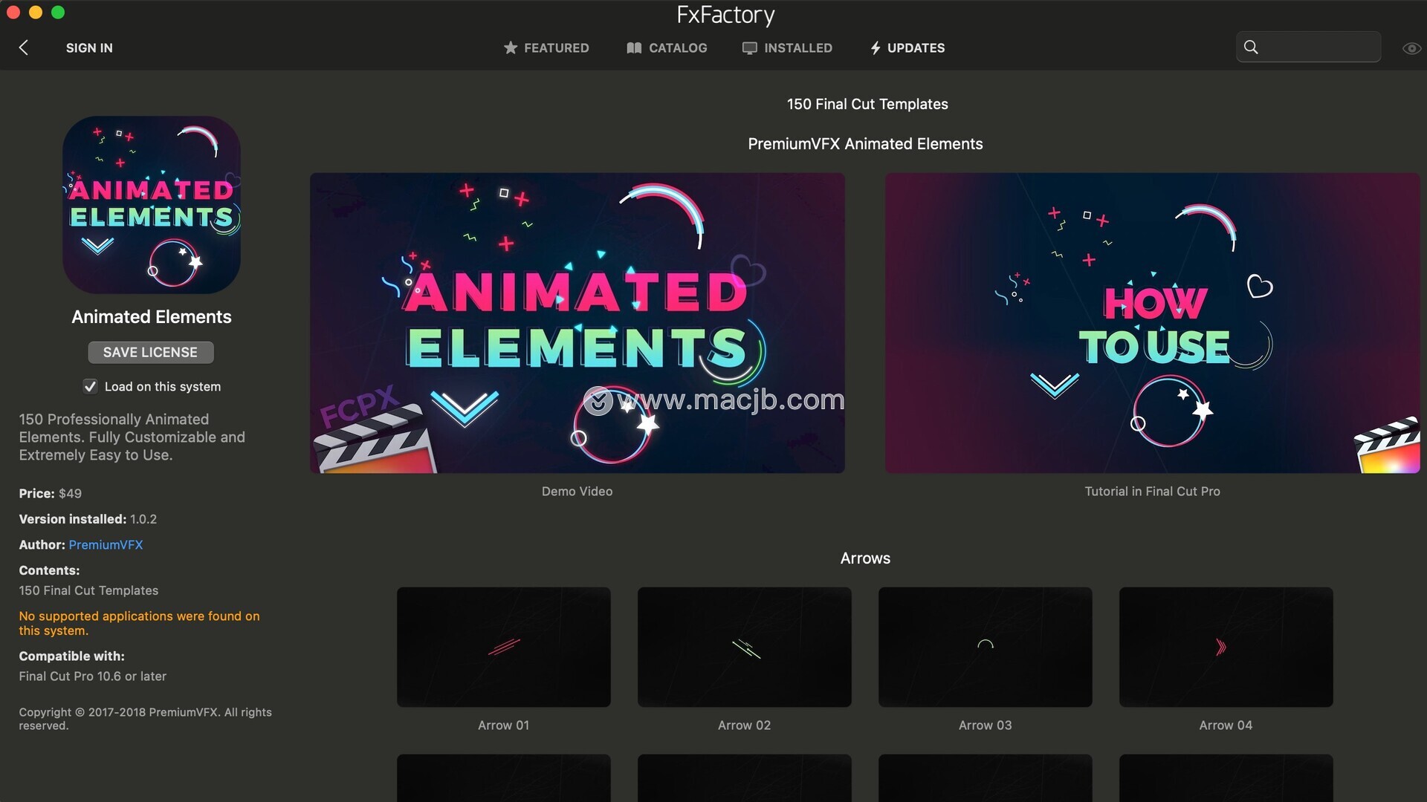Uncheck Load on this system

[90, 386]
